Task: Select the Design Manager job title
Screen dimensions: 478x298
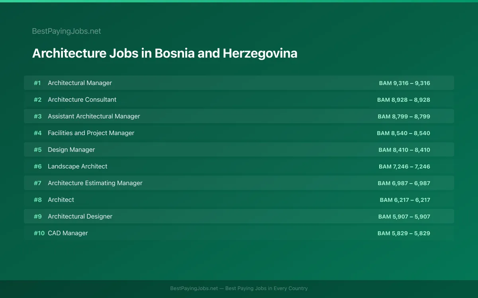Action: pos(71,150)
